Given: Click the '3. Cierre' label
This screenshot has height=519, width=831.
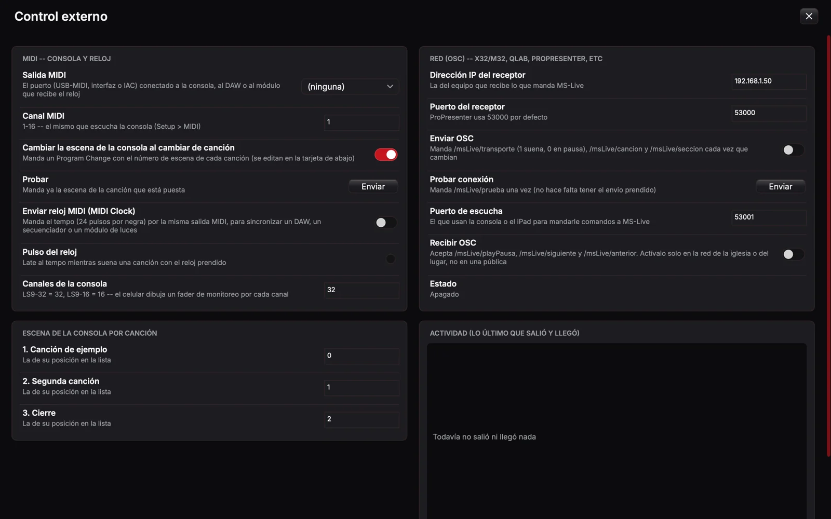Looking at the screenshot, I should (x=39, y=413).
